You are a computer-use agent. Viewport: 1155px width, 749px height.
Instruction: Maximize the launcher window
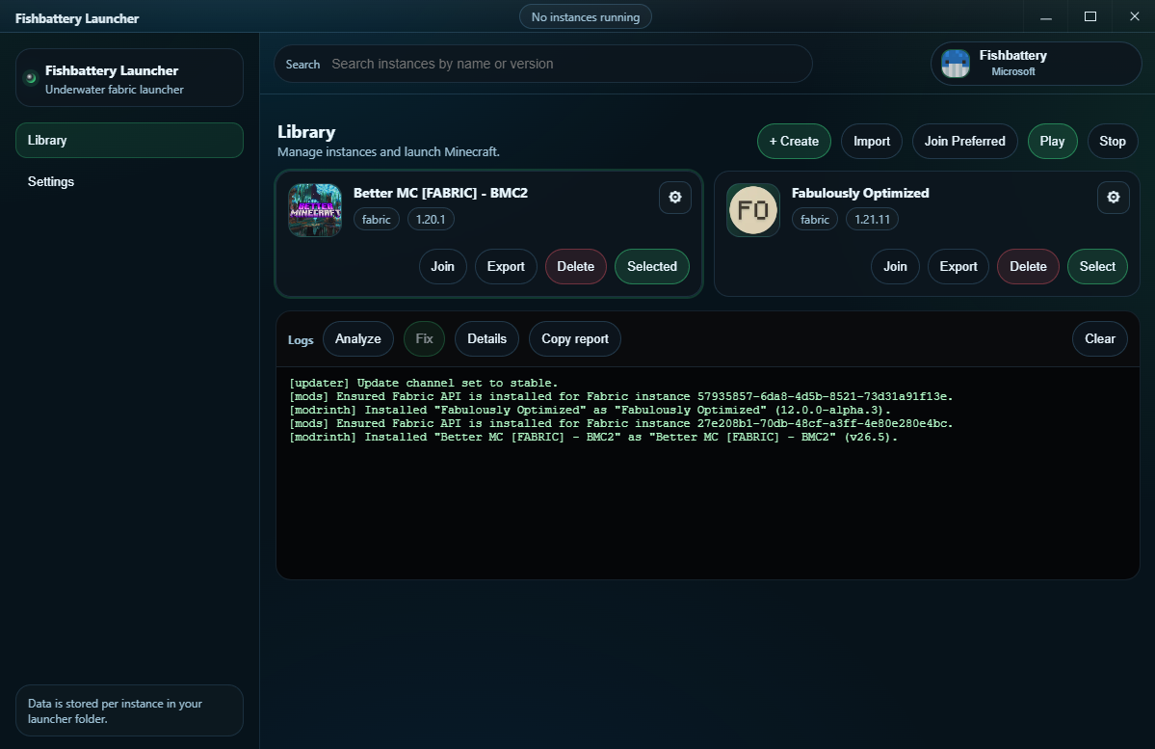(x=1090, y=16)
